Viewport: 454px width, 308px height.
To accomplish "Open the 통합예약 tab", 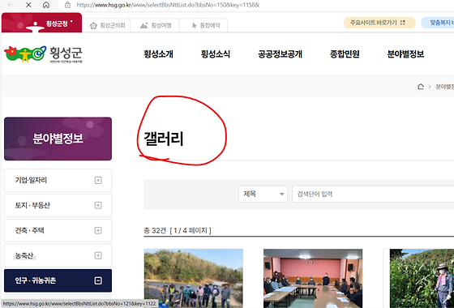I will [x=206, y=25].
